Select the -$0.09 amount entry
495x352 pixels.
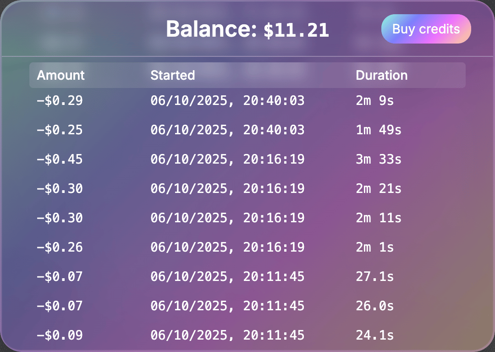pos(60,335)
